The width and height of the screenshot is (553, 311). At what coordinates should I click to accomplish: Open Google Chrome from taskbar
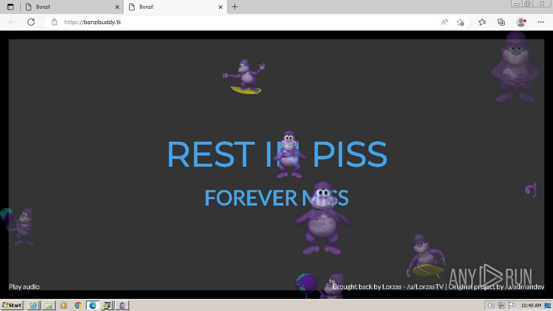pos(78,305)
